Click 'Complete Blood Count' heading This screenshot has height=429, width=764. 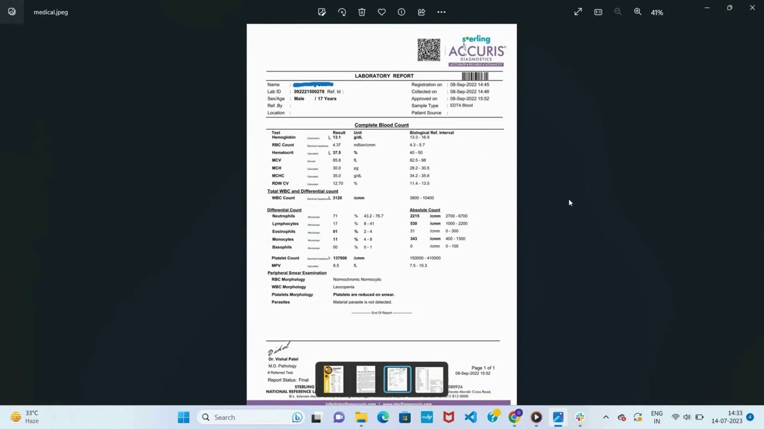(381, 125)
